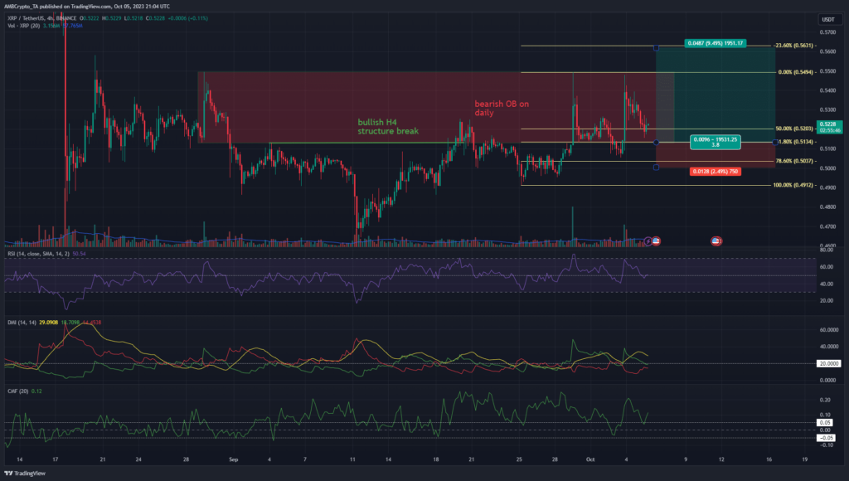Image resolution: width=849 pixels, height=481 pixels.
Task: Click the US flag icon beside lightning bolt
Action: 656,240
